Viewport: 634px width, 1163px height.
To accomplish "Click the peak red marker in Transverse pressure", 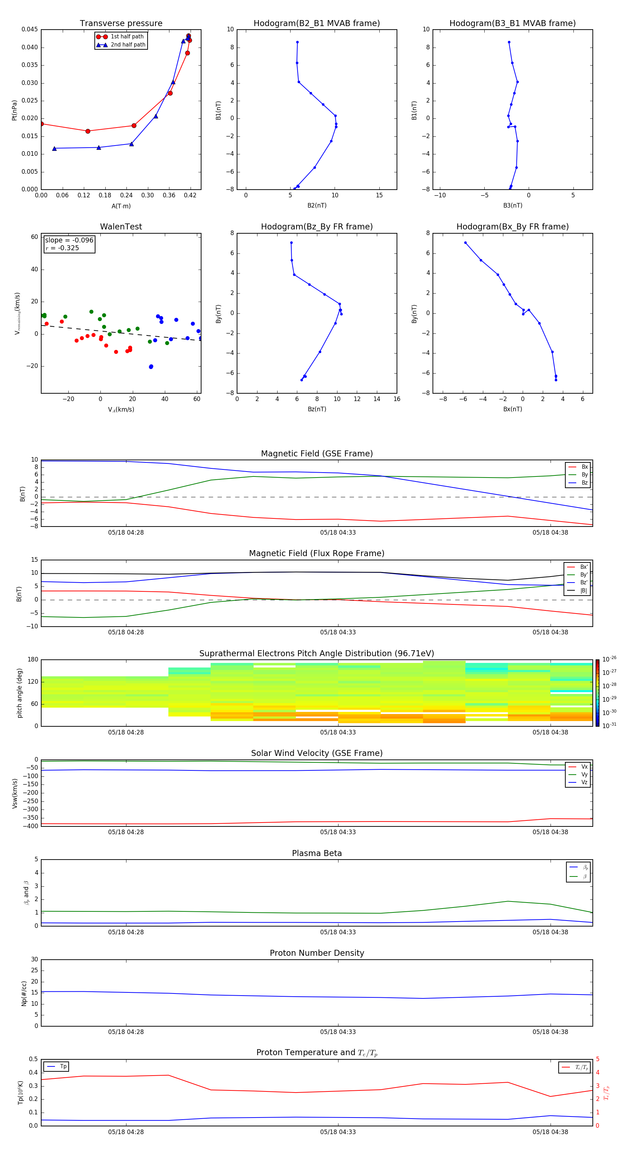I will [x=189, y=36].
